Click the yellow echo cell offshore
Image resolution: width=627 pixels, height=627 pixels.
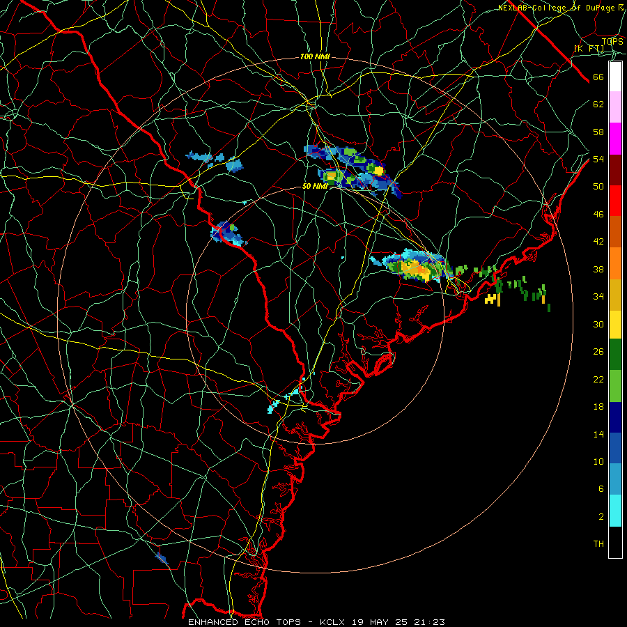(493, 299)
